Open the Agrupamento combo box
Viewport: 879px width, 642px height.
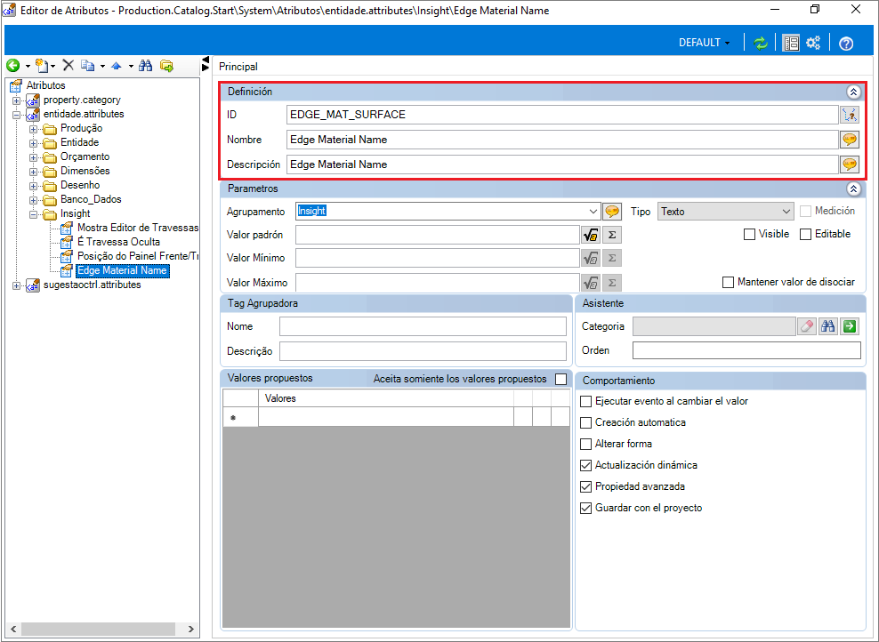pos(593,212)
